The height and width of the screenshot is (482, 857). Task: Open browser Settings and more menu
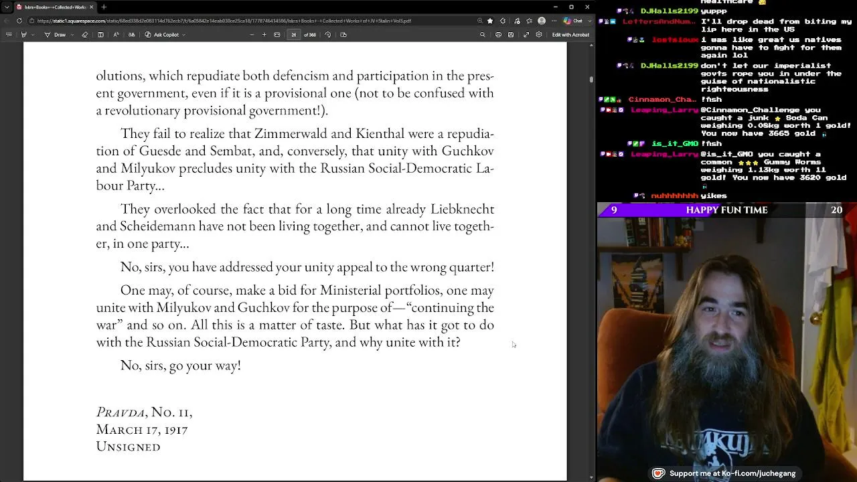pos(554,21)
